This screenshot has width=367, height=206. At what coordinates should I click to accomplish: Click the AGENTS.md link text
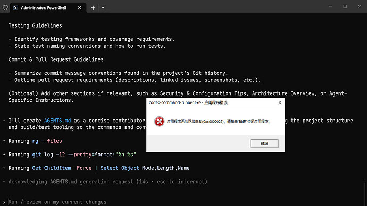pyautogui.click(x=57, y=121)
